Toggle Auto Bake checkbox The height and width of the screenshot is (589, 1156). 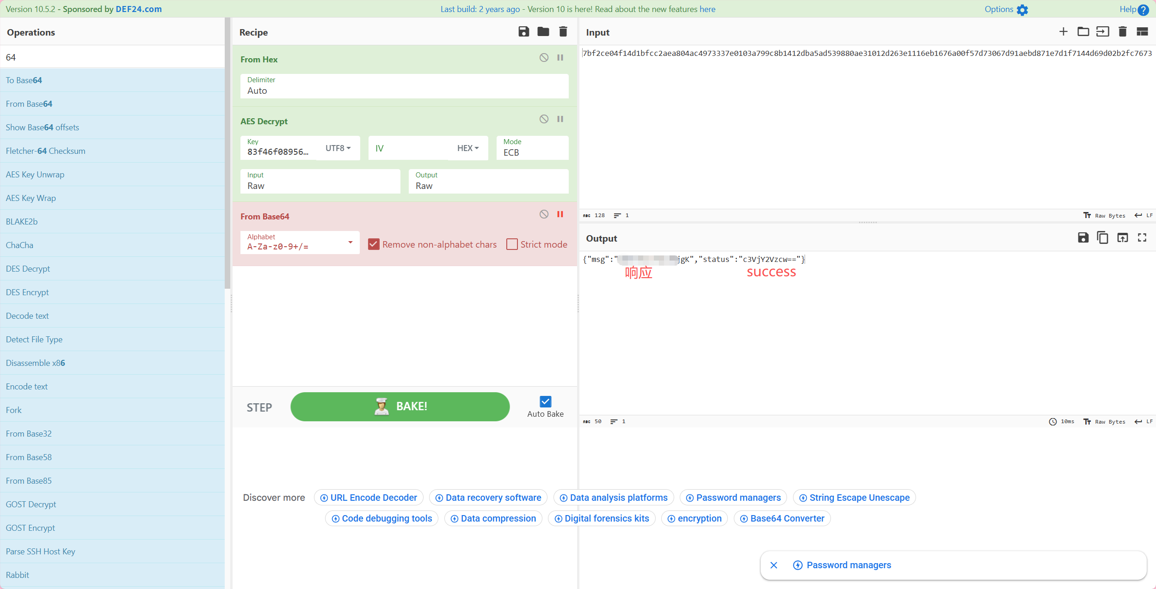click(x=545, y=401)
